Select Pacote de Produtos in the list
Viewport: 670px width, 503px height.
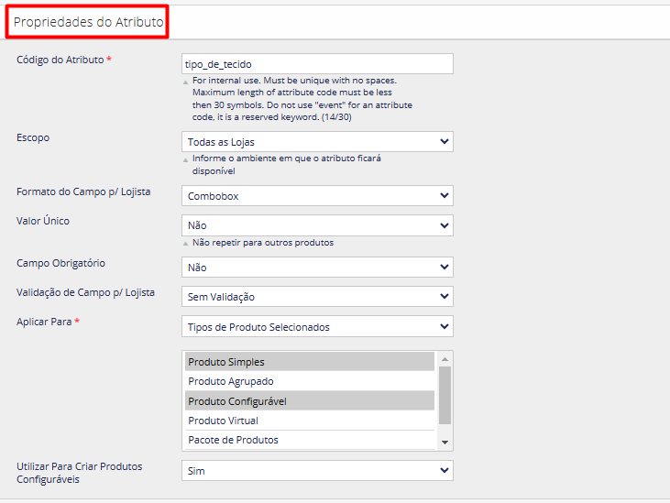310,440
